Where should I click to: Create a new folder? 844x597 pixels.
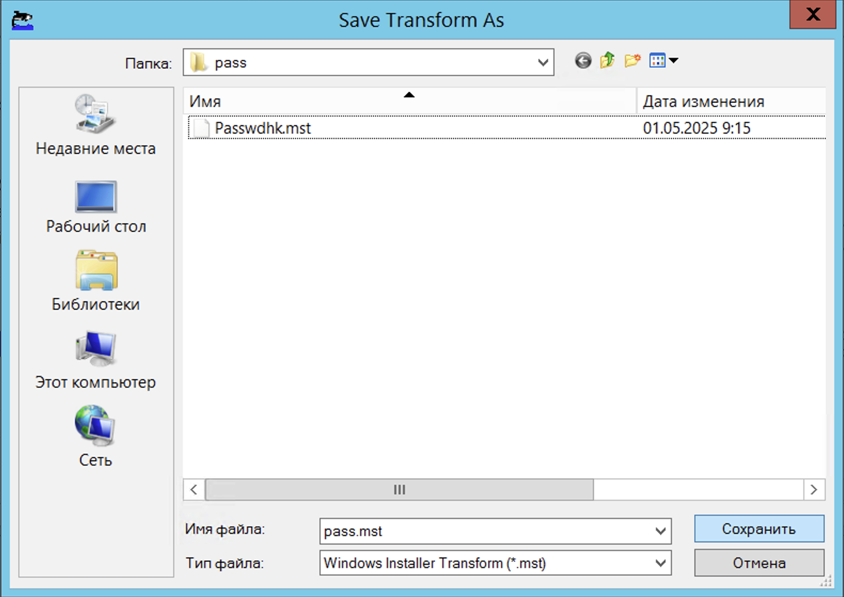pos(632,61)
